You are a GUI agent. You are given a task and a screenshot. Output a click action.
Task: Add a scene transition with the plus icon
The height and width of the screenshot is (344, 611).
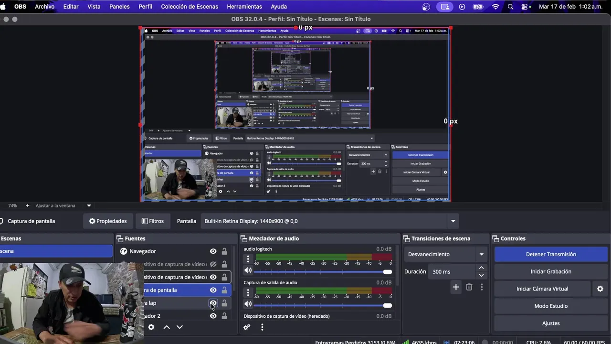[456, 287]
